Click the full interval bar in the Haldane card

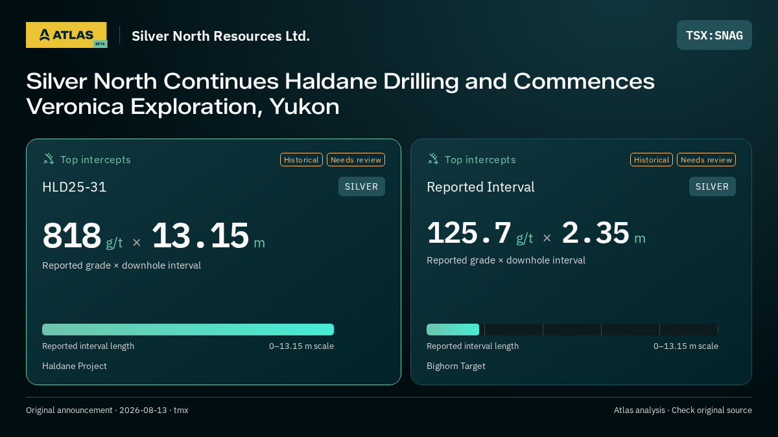pos(188,330)
